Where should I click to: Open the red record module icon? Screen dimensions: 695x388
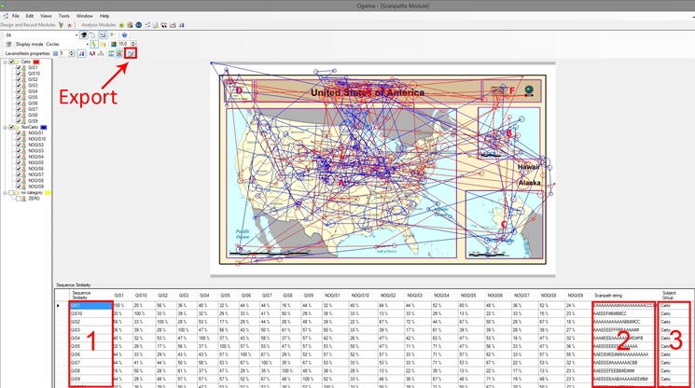click(x=70, y=25)
